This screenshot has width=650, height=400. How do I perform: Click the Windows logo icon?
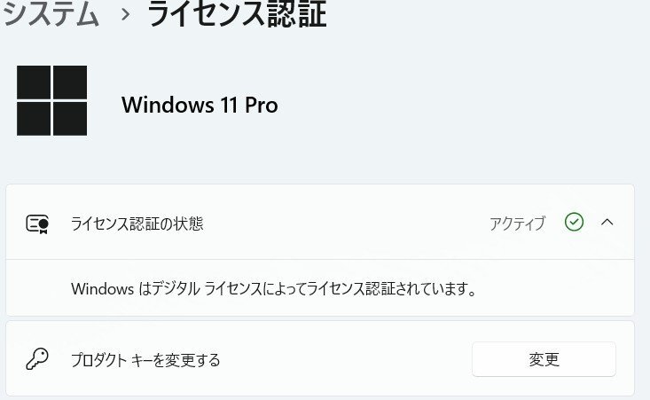pyautogui.click(x=51, y=100)
